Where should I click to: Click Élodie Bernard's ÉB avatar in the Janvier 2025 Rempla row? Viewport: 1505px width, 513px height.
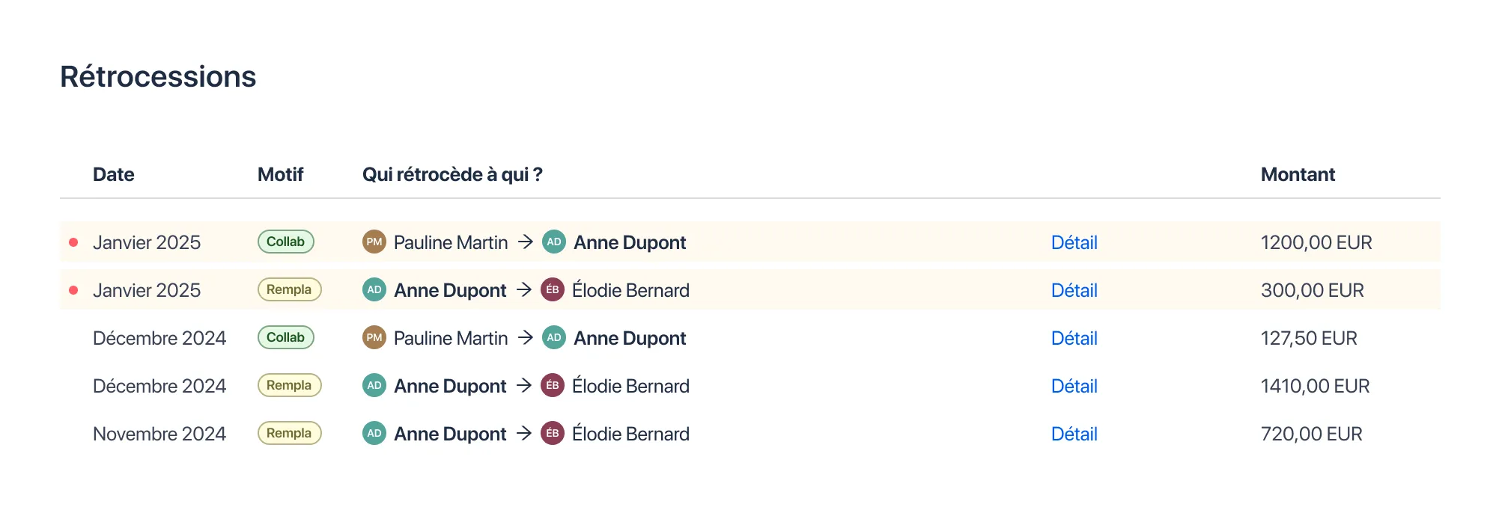[552, 289]
